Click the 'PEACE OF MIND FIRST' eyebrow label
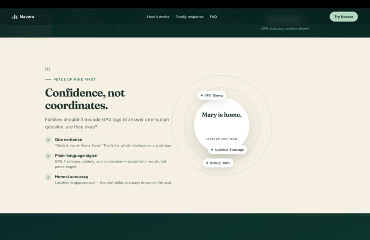The height and width of the screenshot is (240, 370). pos(74,80)
